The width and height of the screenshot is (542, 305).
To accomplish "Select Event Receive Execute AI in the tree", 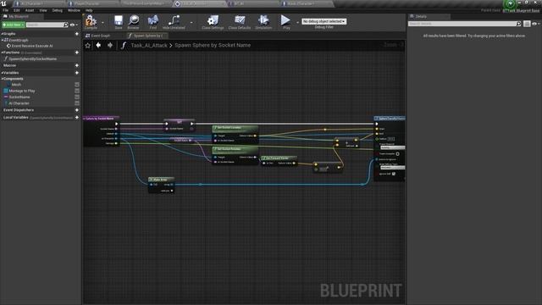I will 32,46.
